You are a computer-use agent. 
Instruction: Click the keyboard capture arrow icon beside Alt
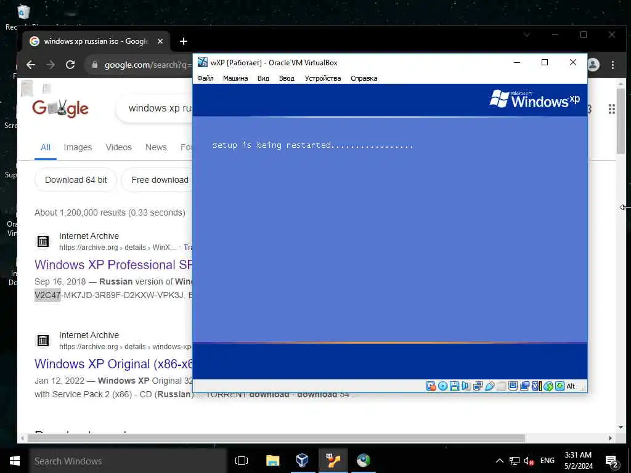(560, 386)
